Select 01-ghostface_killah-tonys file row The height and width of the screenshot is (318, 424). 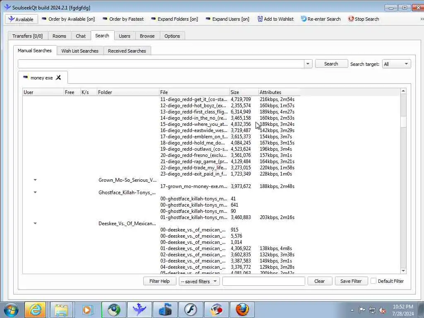[194, 217]
